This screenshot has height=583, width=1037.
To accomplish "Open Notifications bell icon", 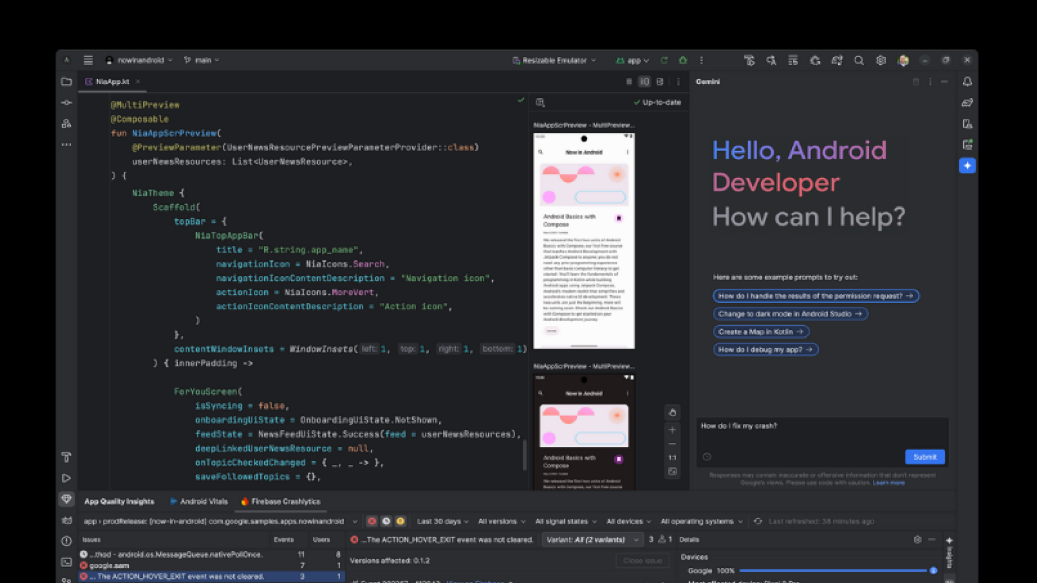I will click(x=967, y=82).
